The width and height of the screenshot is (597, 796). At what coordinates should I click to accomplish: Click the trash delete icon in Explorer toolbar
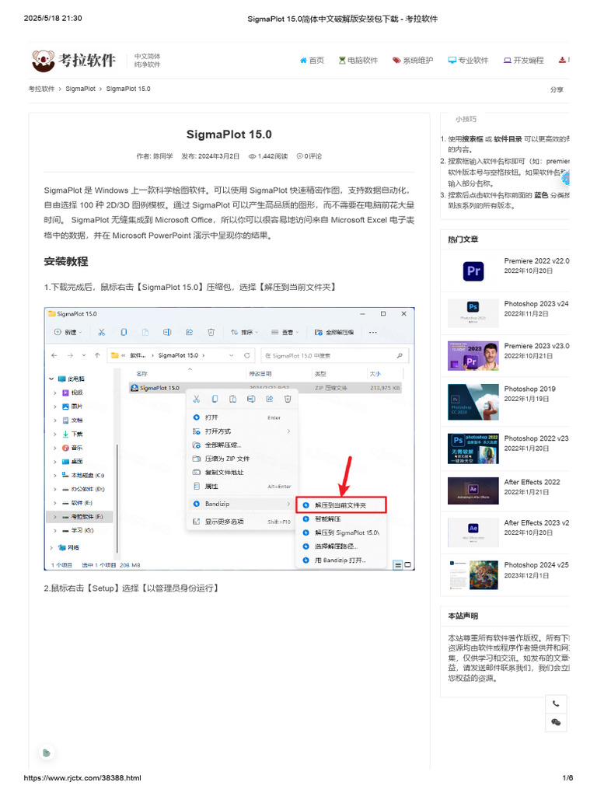211,333
